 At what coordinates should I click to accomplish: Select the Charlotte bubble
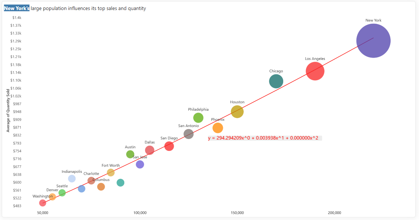tap(92, 181)
